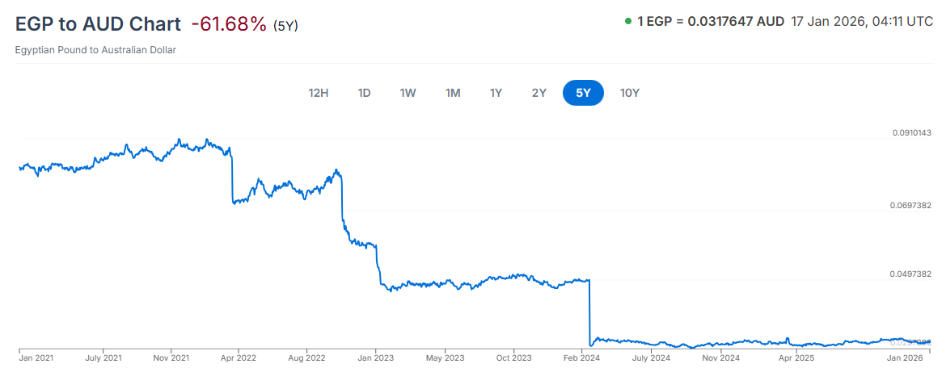Choose the 1W range option
The image size is (942, 368).
tap(408, 93)
